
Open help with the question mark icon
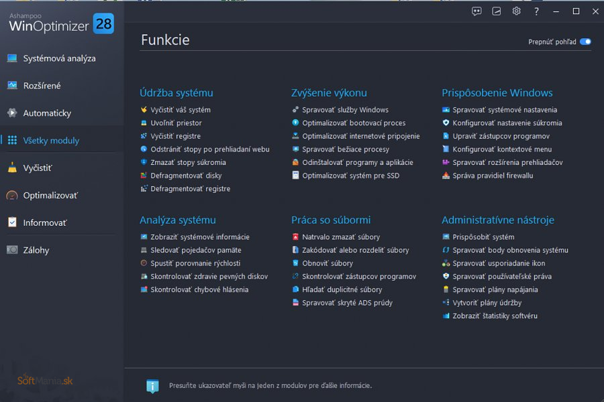tap(536, 11)
